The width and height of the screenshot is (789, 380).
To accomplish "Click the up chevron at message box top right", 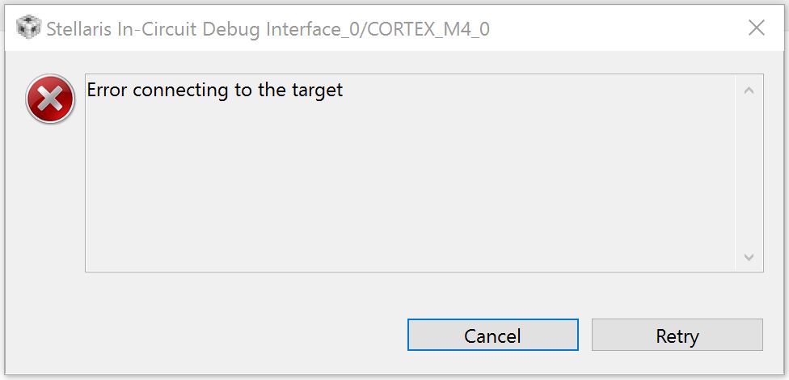I will click(x=749, y=90).
